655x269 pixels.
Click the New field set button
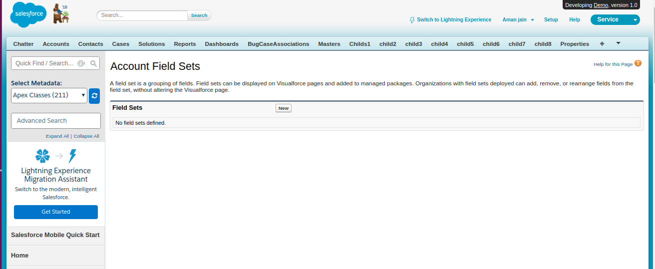coord(284,108)
